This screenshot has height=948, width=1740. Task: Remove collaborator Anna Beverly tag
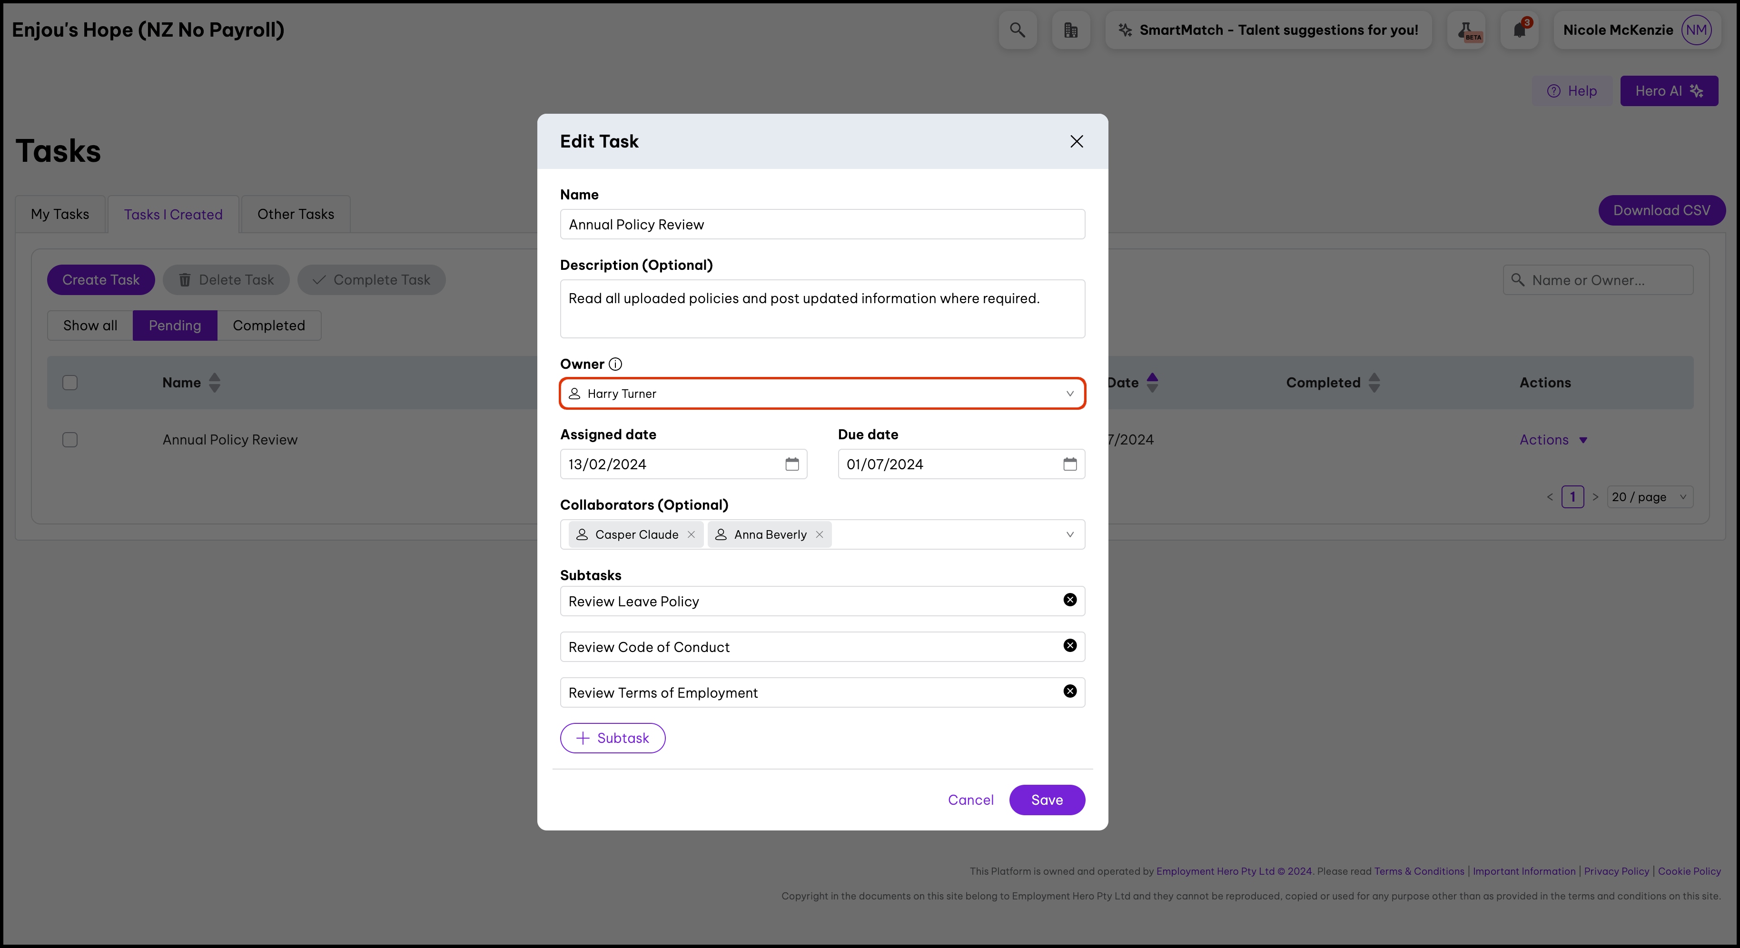pyautogui.click(x=820, y=534)
